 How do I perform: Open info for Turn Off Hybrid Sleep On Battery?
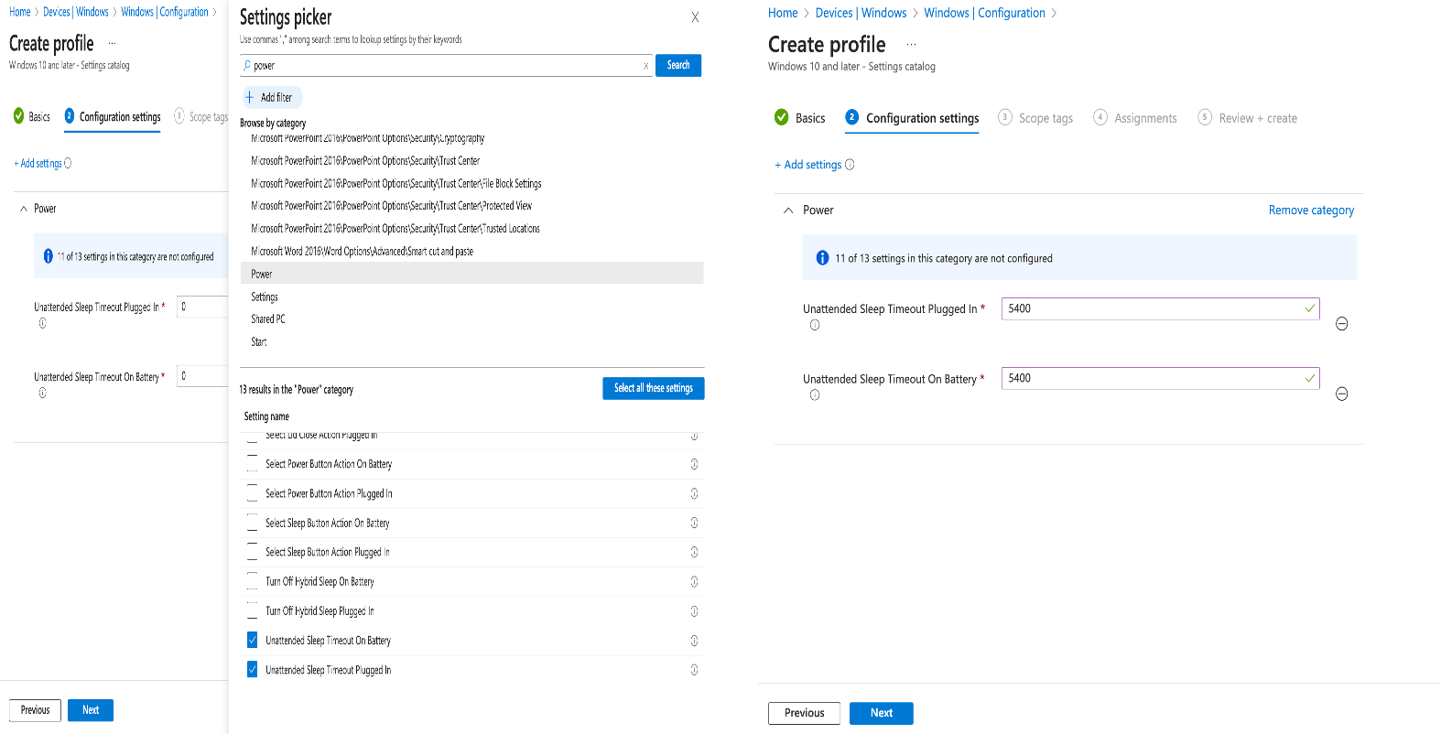[x=694, y=581]
